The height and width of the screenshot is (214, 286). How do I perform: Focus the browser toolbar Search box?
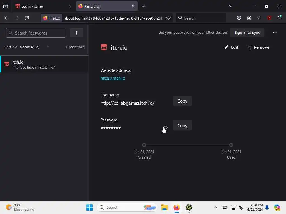201,18
